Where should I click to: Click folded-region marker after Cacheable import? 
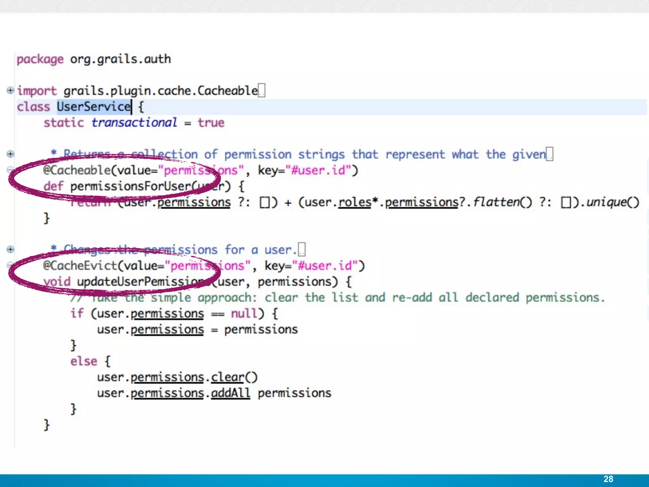point(262,91)
